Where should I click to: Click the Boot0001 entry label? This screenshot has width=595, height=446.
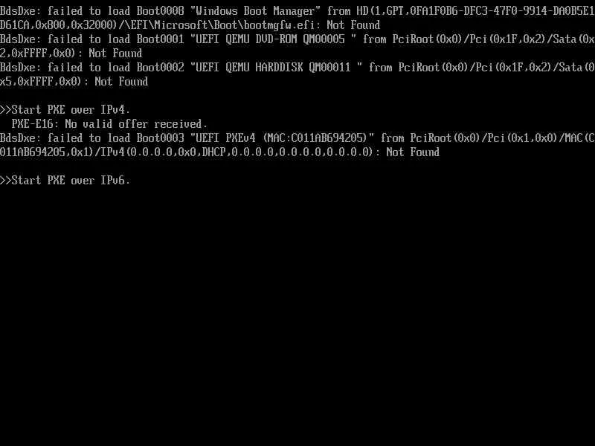160,39
